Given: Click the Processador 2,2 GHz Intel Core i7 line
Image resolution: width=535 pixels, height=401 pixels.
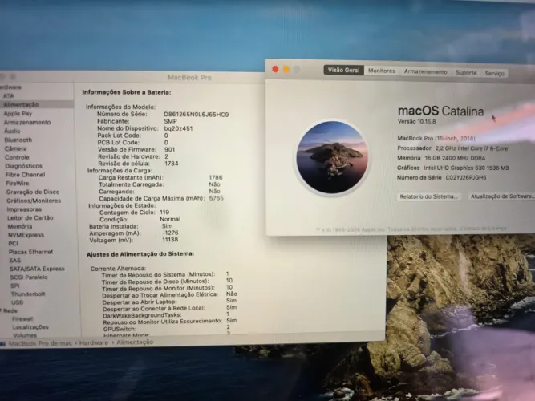Looking at the screenshot, I should click(452, 148).
